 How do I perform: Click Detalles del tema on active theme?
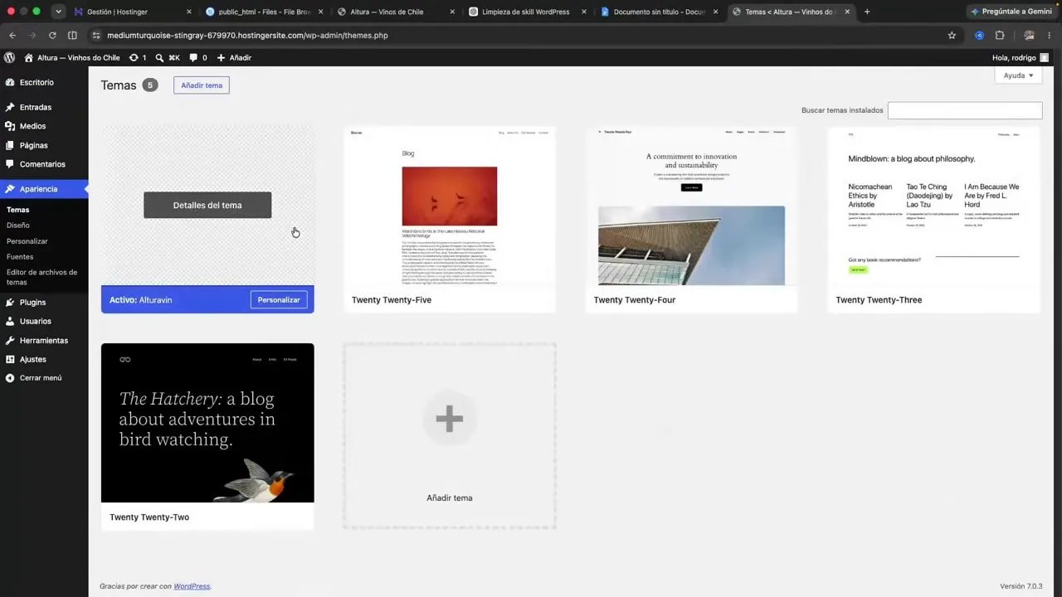(x=207, y=206)
